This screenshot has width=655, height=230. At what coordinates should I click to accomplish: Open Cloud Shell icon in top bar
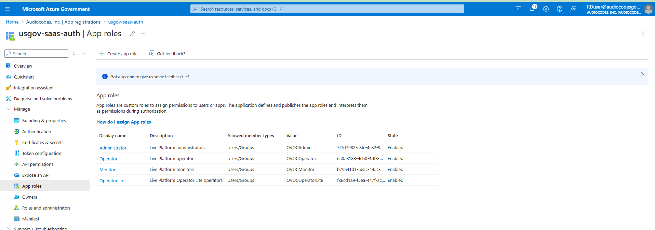(x=519, y=9)
